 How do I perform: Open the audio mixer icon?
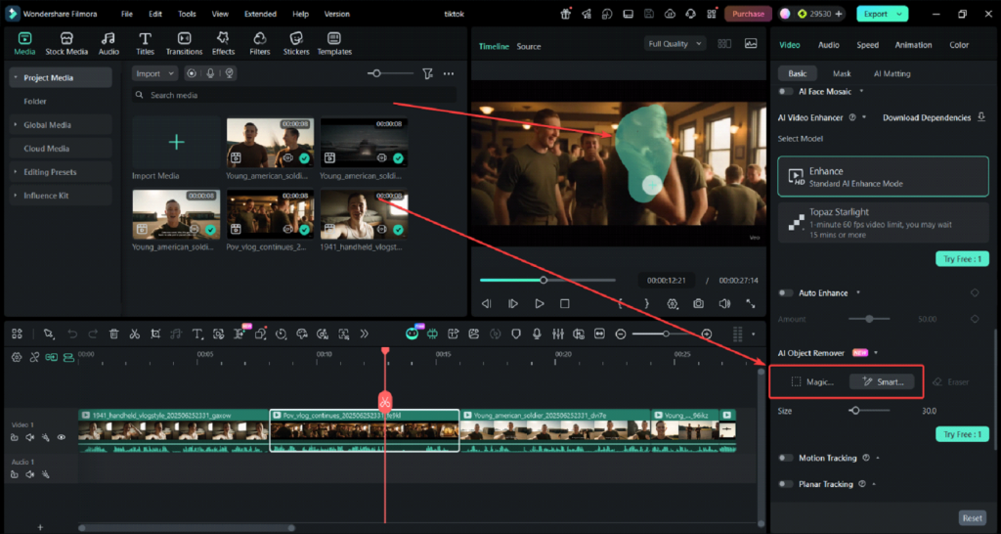tap(558, 334)
